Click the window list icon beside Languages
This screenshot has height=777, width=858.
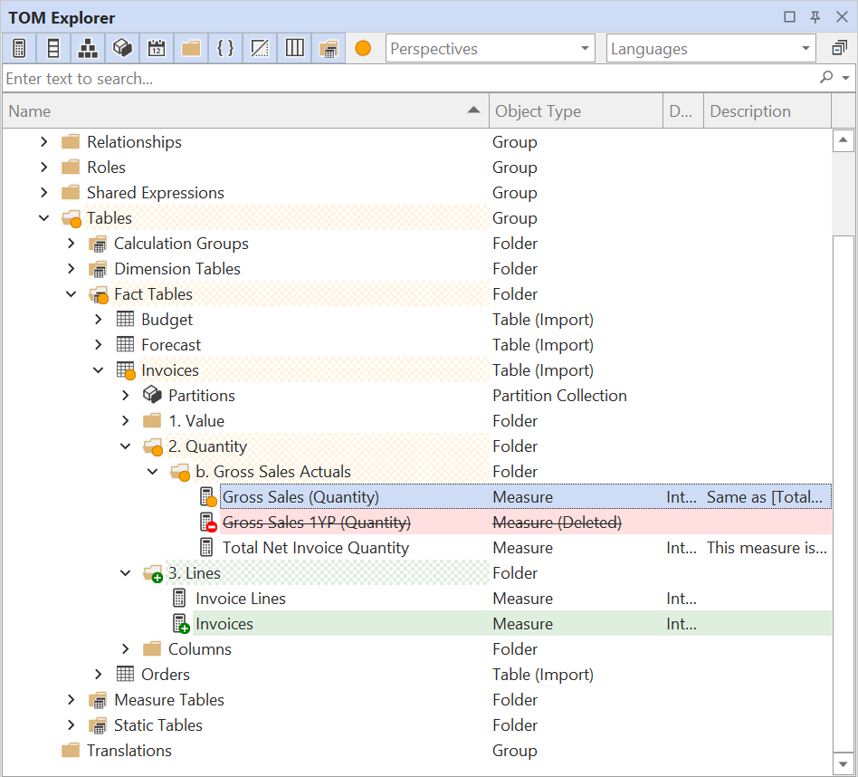tap(839, 48)
